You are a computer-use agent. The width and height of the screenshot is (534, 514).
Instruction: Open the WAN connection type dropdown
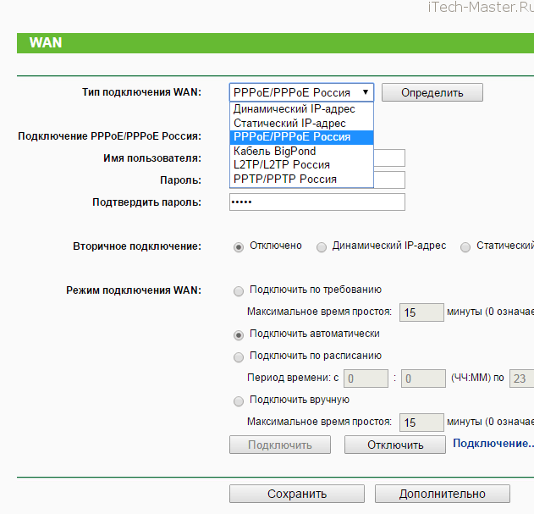301,92
